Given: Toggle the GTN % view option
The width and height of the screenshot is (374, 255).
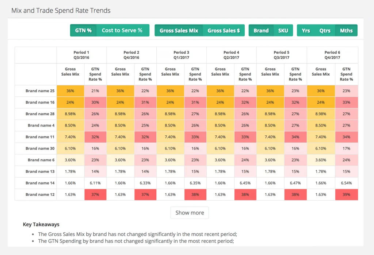Looking at the screenshot, I should [83, 31].
